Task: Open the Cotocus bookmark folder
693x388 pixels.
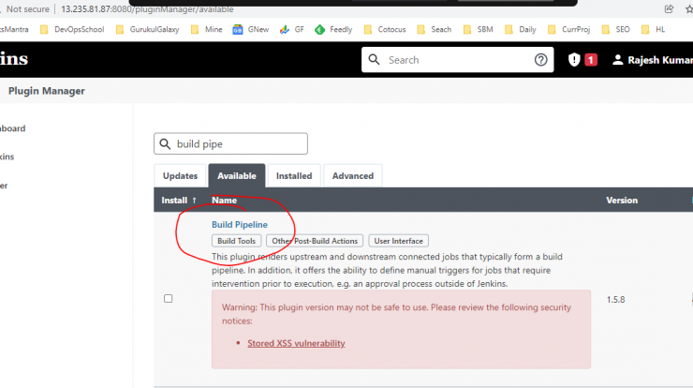Action: tap(385, 30)
